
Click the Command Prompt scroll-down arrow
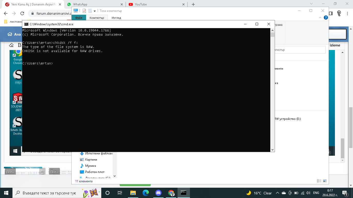coord(272,150)
